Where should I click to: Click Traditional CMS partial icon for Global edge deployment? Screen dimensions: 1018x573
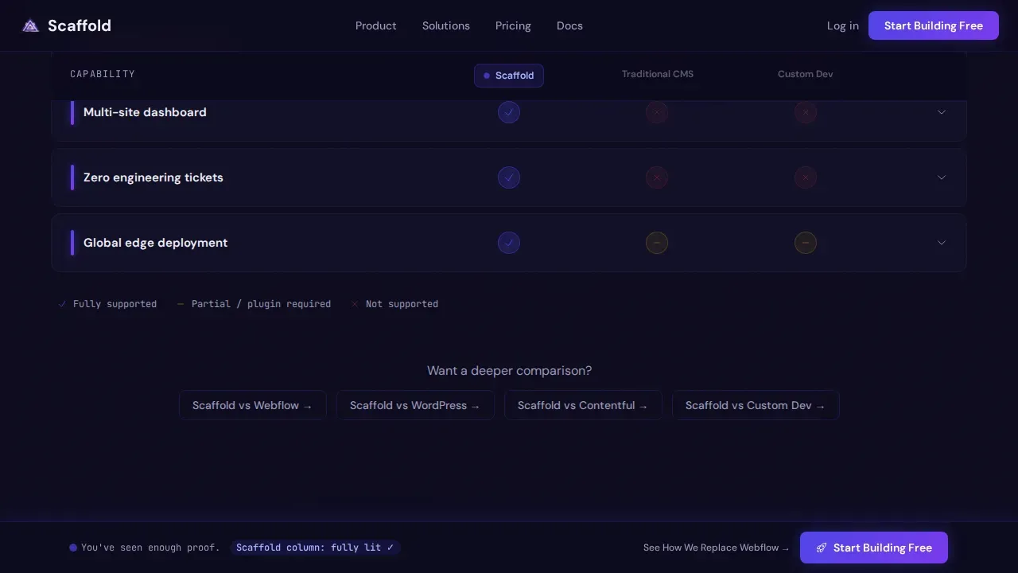657,243
